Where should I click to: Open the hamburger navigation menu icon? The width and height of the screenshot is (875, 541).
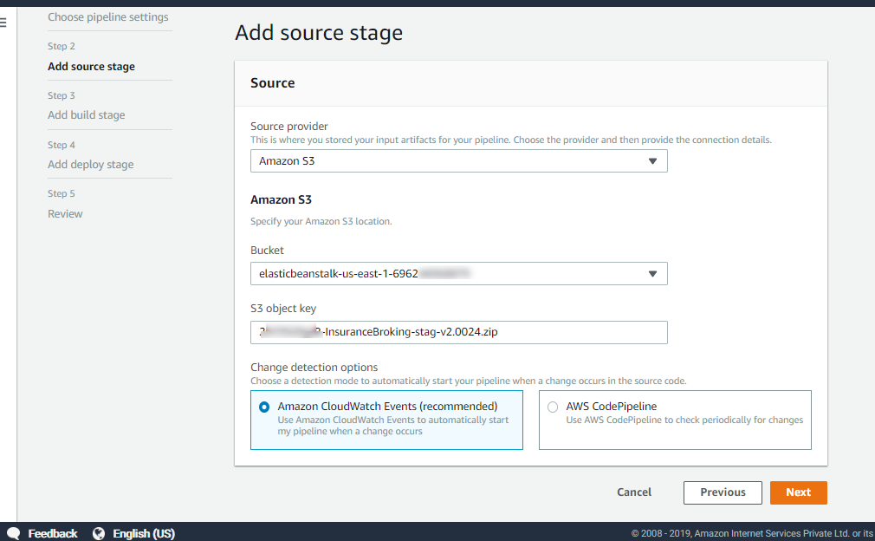(3, 23)
